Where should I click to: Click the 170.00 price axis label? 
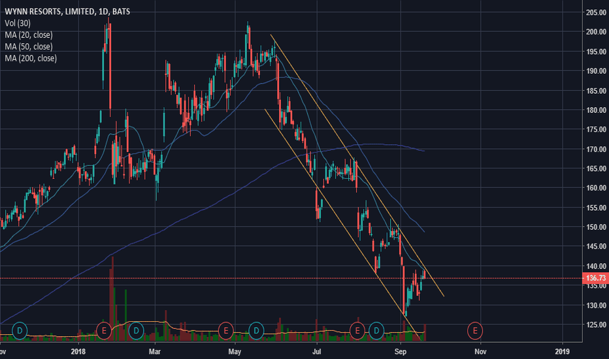pyautogui.click(x=596, y=149)
